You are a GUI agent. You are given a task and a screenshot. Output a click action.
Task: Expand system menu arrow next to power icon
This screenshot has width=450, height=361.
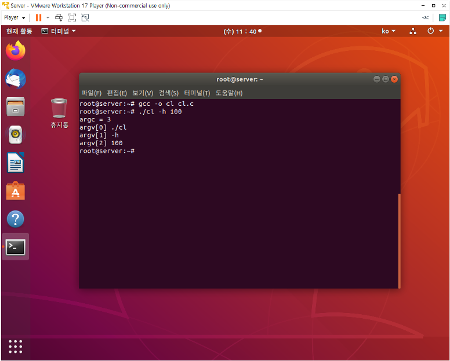point(441,31)
